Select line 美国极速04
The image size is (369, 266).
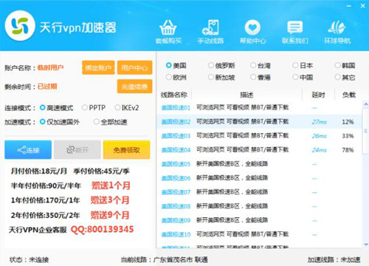point(259,150)
